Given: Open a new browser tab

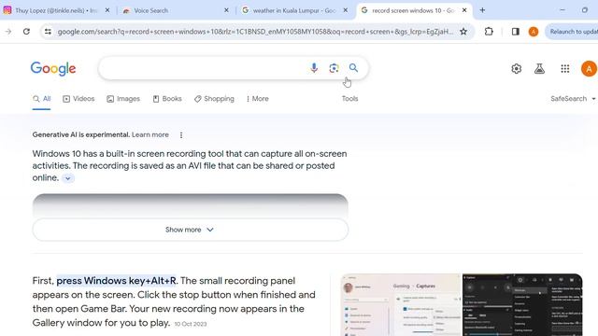Looking at the screenshot, I should pyautogui.click(x=482, y=10).
